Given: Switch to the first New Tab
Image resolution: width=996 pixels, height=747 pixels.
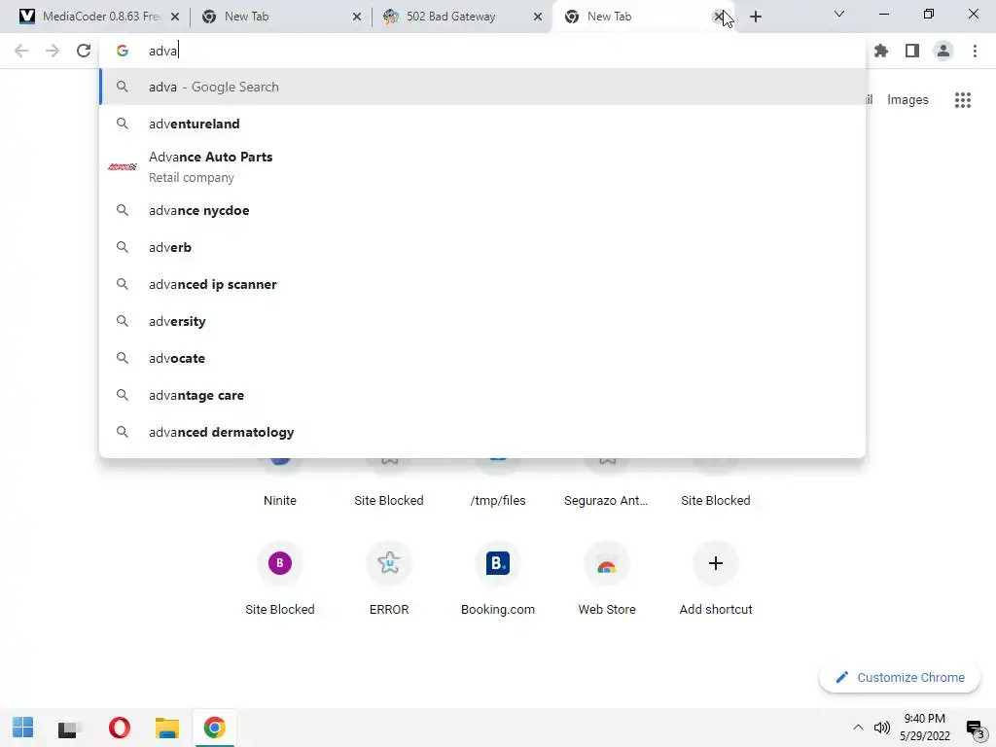Looking at the screenshot, I should (x=273, y=17).
